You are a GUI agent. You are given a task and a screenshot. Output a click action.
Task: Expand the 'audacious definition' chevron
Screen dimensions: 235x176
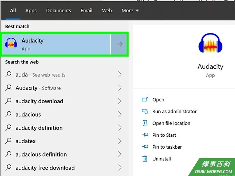pos(119,154)
